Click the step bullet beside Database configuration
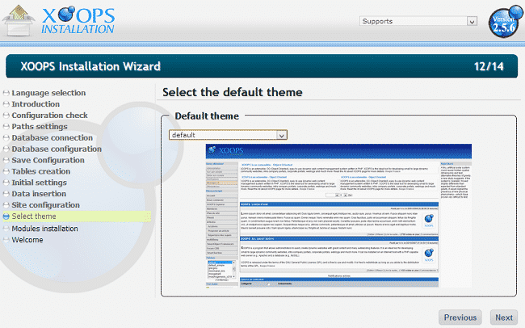Viewport: 525px width, 328px height. 6,149
